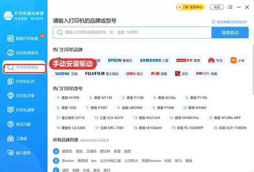Choose model 惠普 M1213nf
Viewport: 254px width, 172px height.
point(147,118)
